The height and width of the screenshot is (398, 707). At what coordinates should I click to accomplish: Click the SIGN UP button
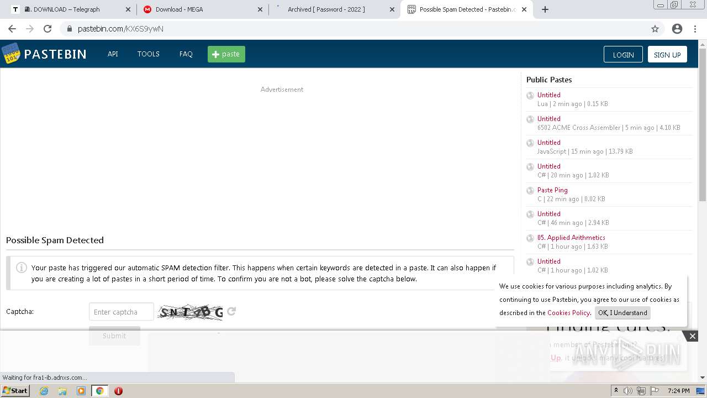pos(667,54)
